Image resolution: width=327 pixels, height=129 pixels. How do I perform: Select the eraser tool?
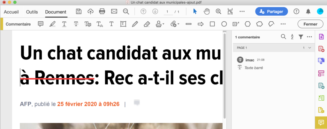click(147, 24)
